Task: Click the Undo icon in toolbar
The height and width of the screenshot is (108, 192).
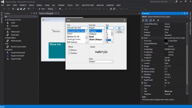Action: pyautogui.click(x=28, y=9)
